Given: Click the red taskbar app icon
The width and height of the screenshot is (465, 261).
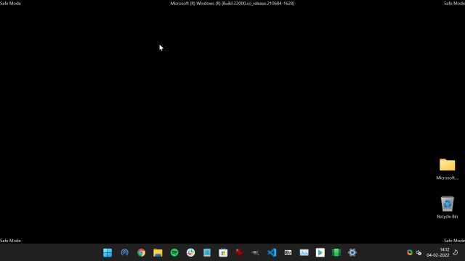Looking at the screenshot, I should tap(239, 252).
